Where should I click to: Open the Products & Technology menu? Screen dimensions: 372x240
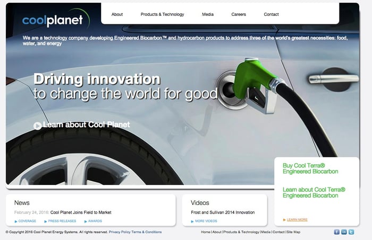[x=162, y=14]
